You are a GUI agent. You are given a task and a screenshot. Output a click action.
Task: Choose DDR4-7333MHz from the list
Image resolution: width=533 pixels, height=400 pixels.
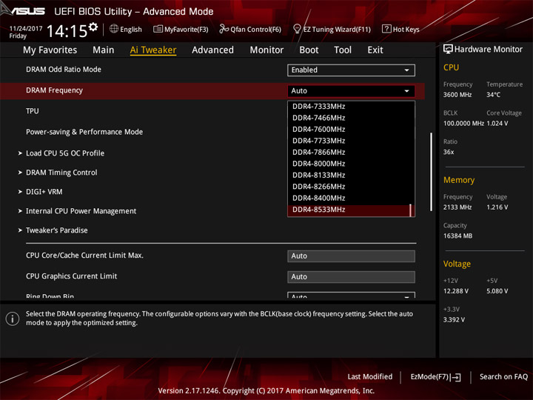click(349, 107)
